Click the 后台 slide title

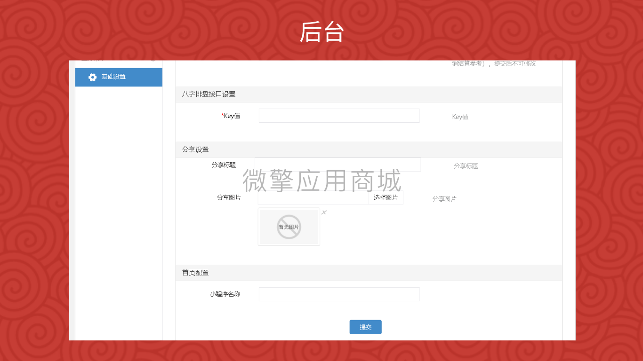tap(321, 33)
